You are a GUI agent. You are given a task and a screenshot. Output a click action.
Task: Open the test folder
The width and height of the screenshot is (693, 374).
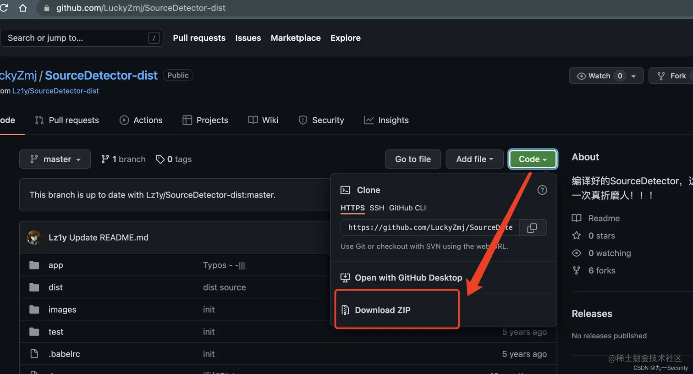coord(56,332)
